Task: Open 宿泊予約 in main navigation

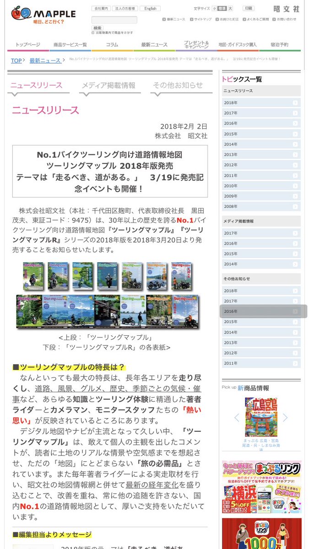Action: click(x=279, y=45)
